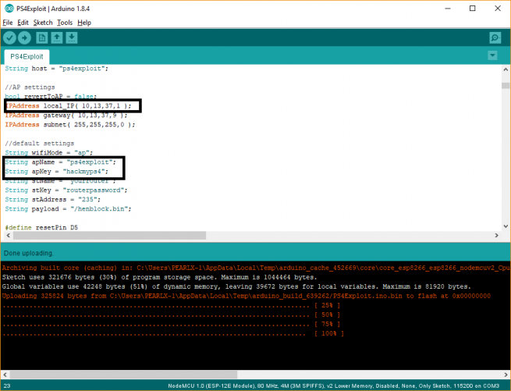Open the tab options dropdown arrow
This screenshot has width=511, height=391.
492,55
